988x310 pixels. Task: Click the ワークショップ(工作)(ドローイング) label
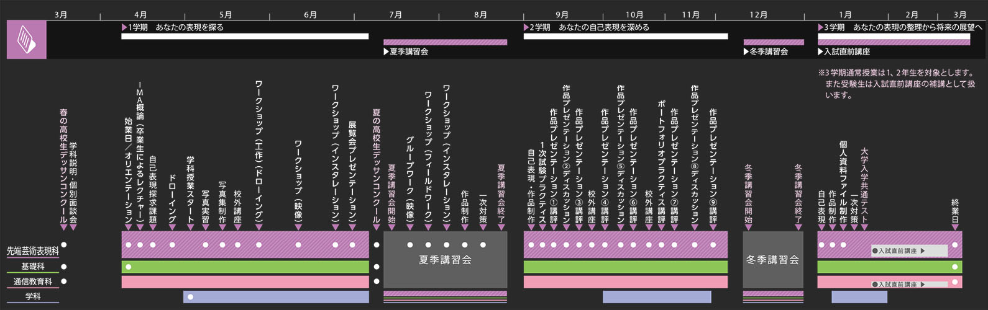point(259,152)
